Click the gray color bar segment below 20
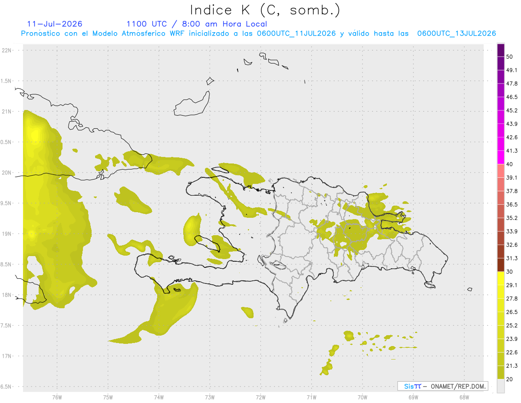Screen dimensions: 521x403 [501, 386]
